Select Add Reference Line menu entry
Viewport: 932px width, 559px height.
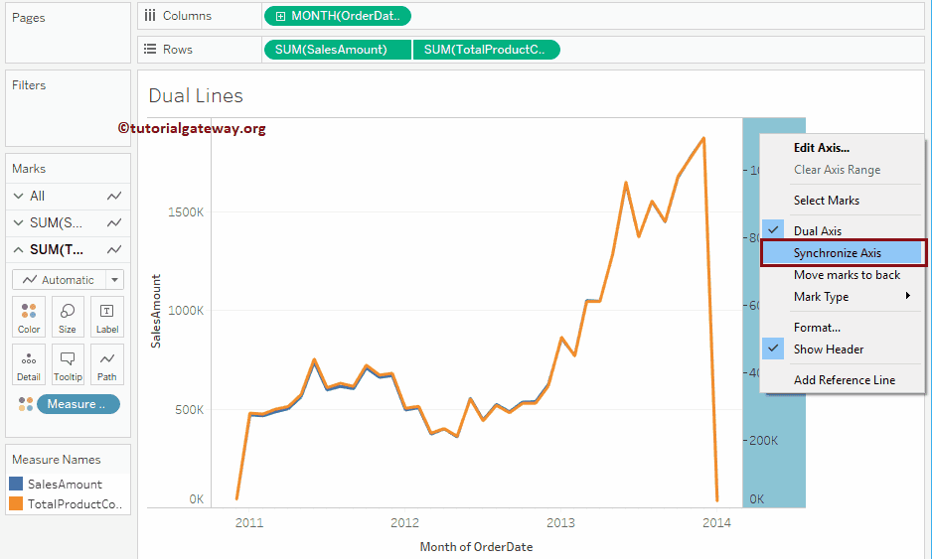(x=844, y=380)
